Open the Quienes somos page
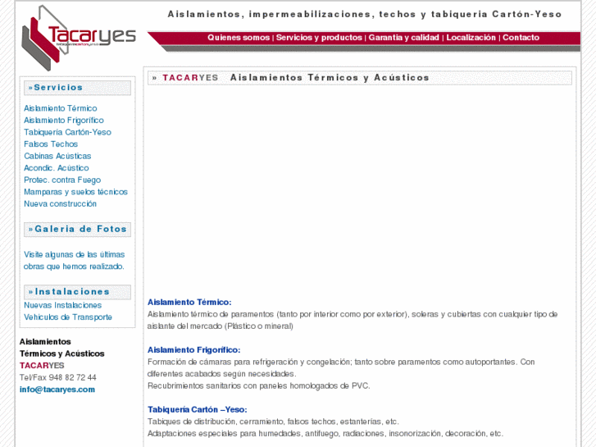The image size is (596, 447). (239, 38)
